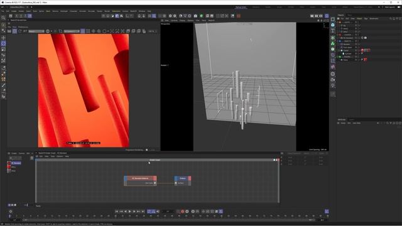Image resolution: width=402 pixels, height=226 pixels.
Task: Toggle Y axis lock in top toolbar
Action: coord(21,16)
